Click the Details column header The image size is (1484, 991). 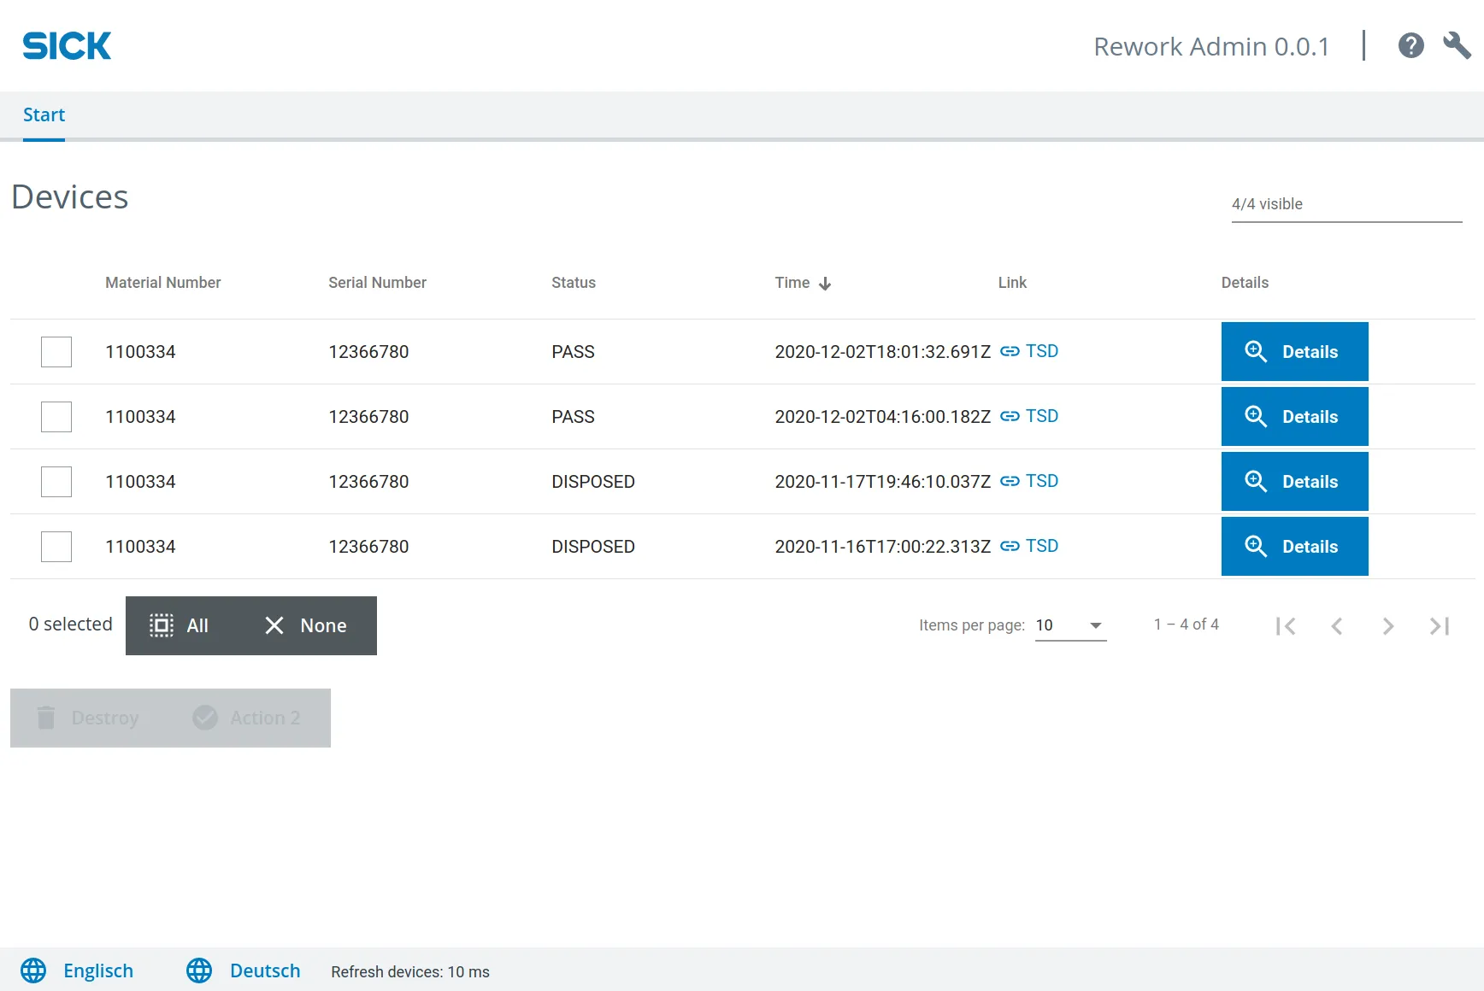1245,283
